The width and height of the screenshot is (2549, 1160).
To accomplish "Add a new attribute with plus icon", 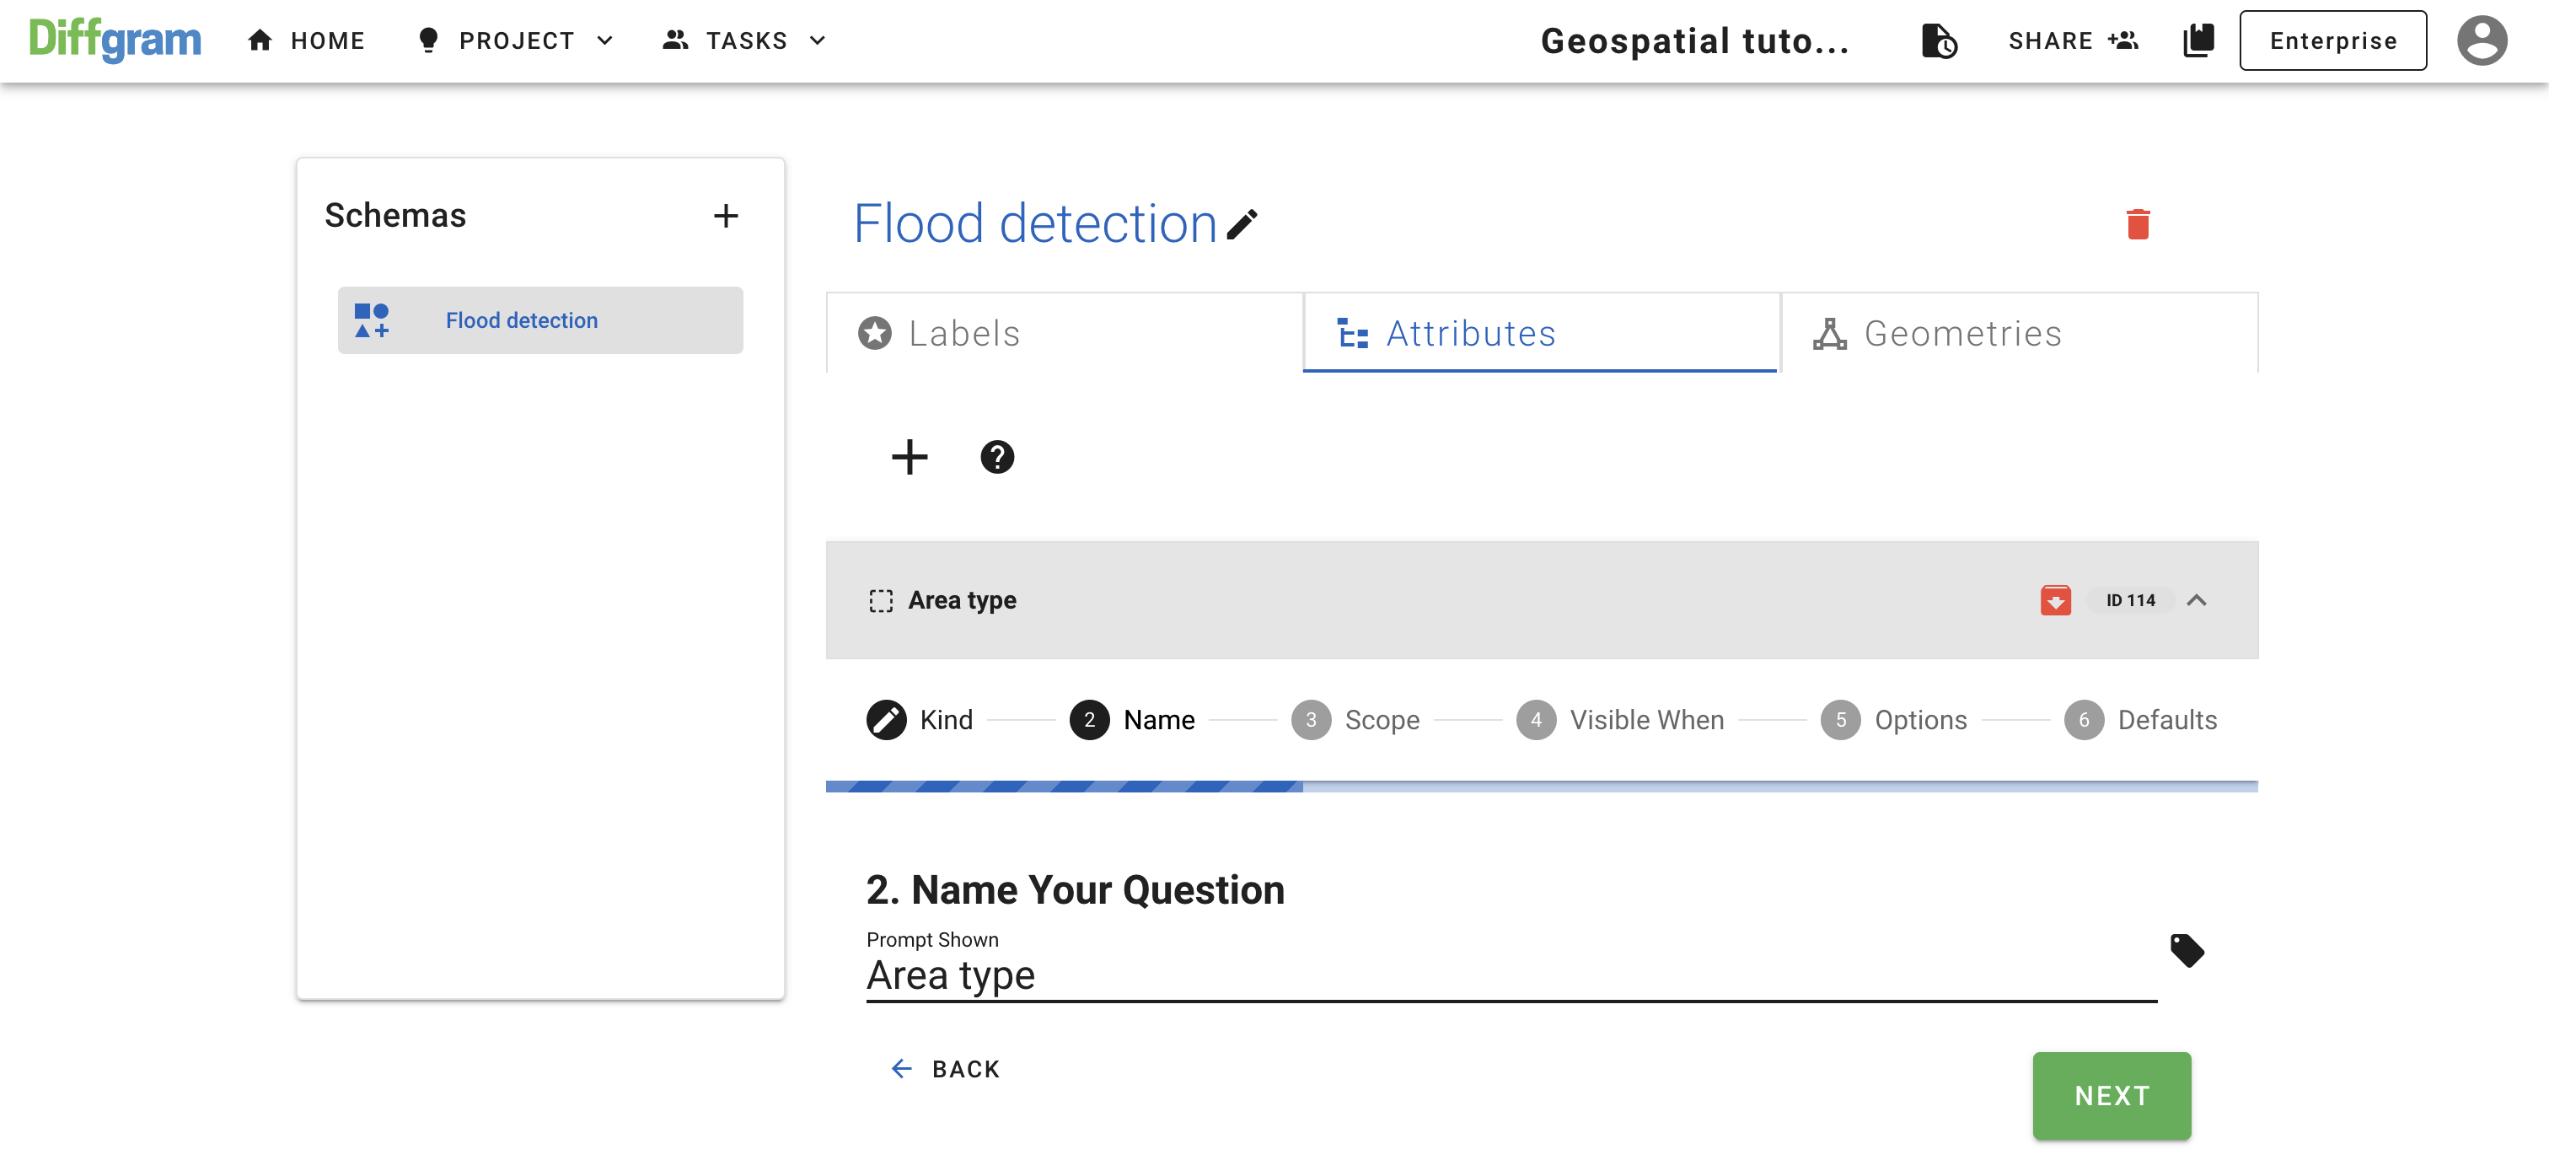I will click(910, 456).
